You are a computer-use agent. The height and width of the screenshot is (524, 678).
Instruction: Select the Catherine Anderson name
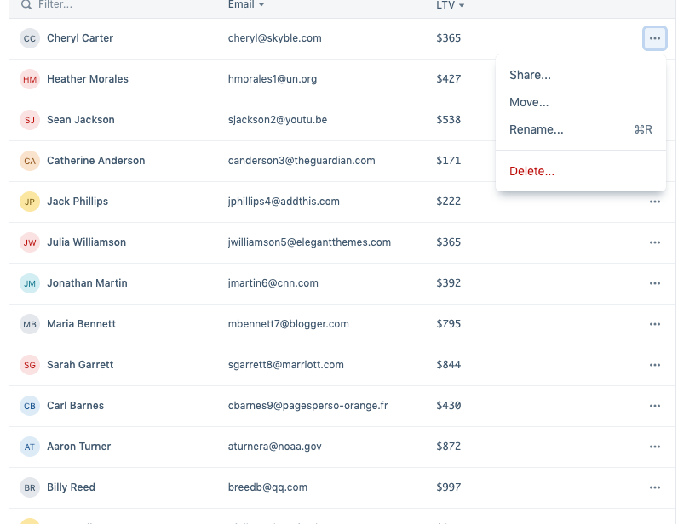coord(95,161)
